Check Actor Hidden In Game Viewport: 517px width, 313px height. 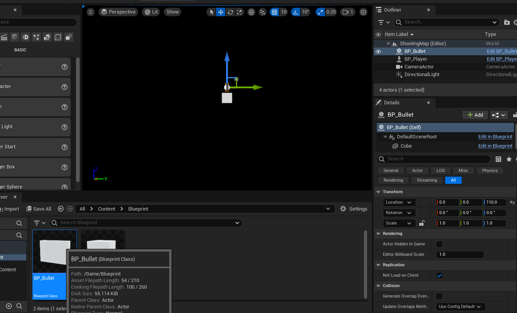tap(439, 244)
